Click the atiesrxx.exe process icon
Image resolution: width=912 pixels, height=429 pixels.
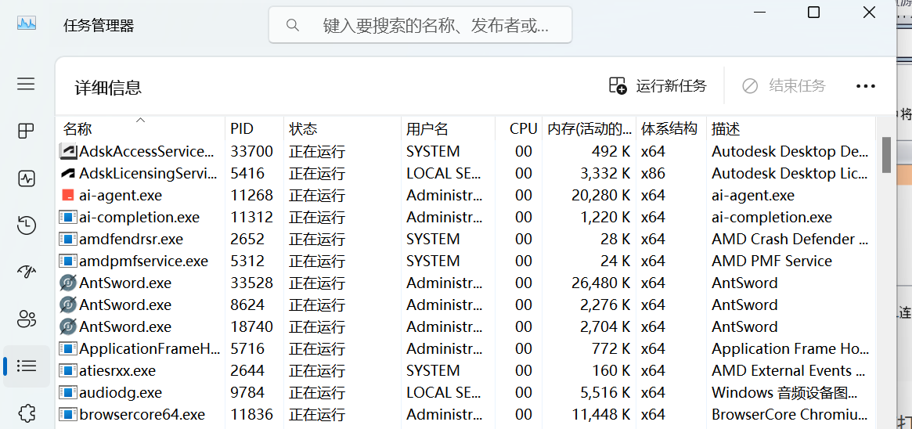tap(68, 370)
